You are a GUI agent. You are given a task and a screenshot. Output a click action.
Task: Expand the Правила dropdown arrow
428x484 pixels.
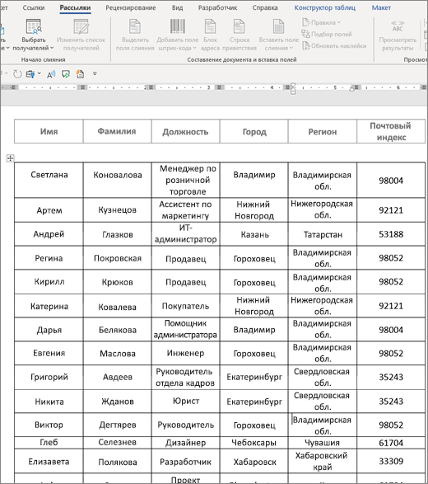(338, 22)
